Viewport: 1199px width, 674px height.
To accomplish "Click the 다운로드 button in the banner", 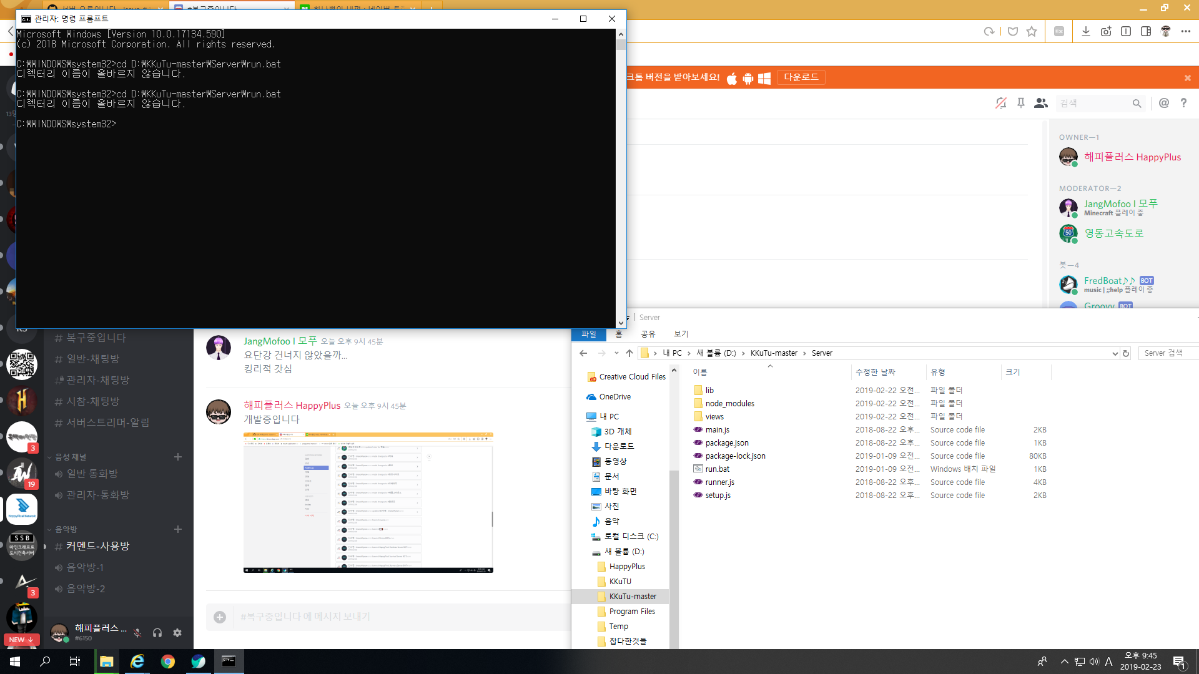I will click(x=801, y=77).
